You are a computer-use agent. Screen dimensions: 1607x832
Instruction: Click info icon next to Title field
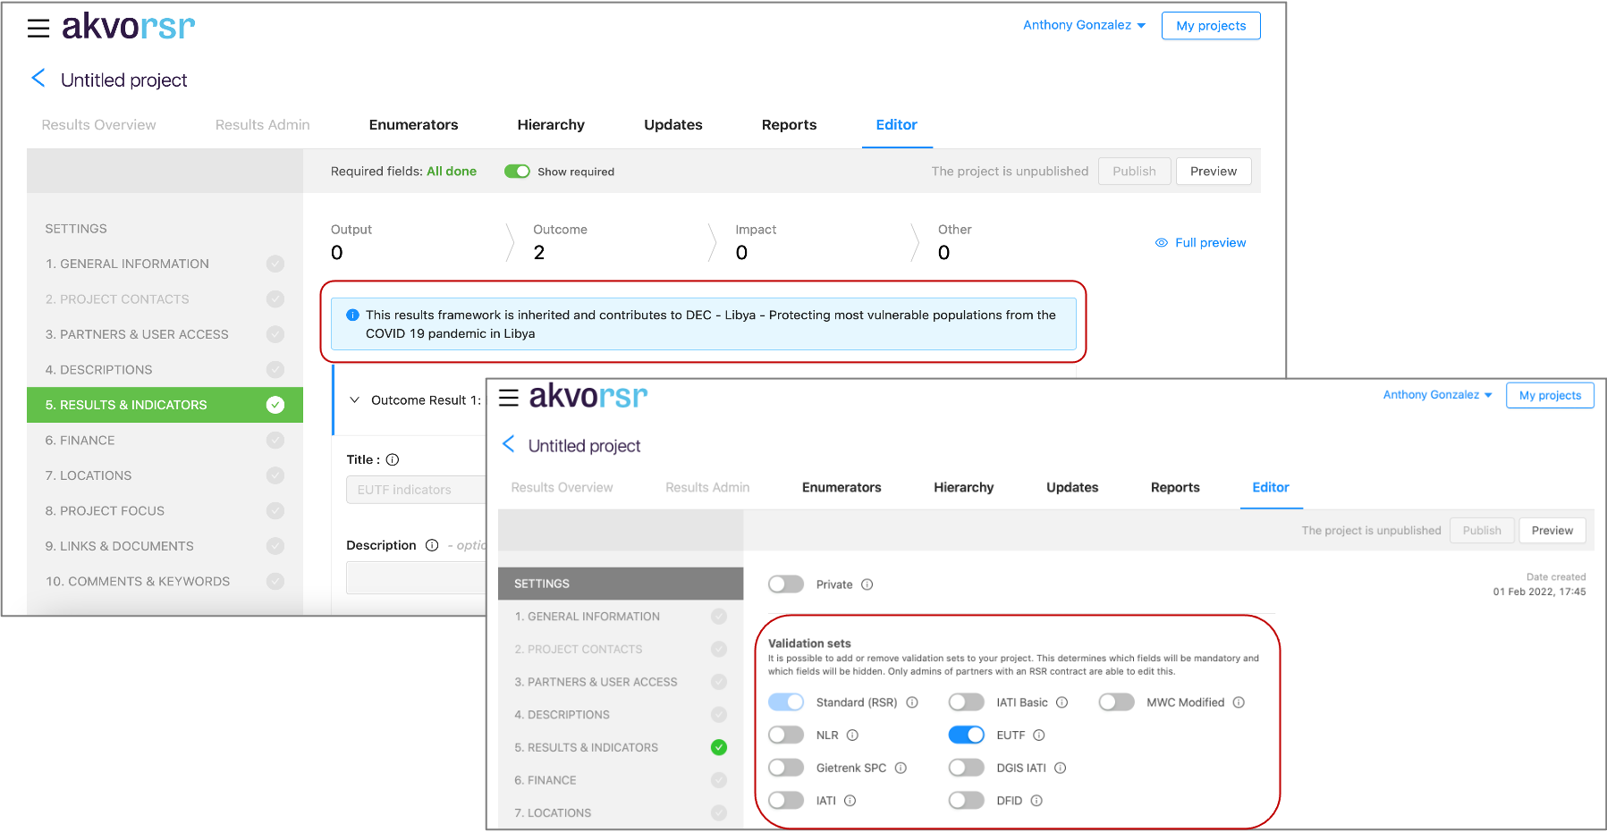click(x=393, y=459)
